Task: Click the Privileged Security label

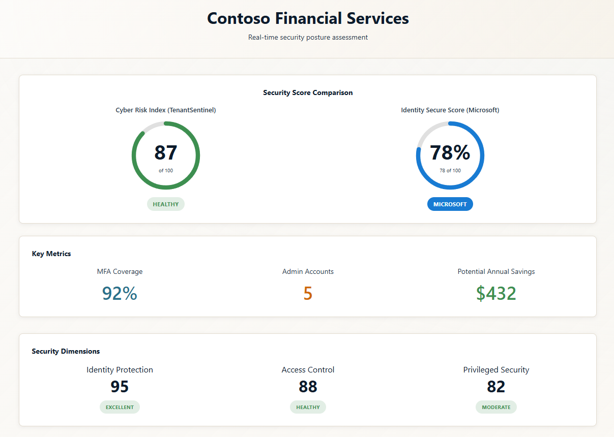Action: 496,369
